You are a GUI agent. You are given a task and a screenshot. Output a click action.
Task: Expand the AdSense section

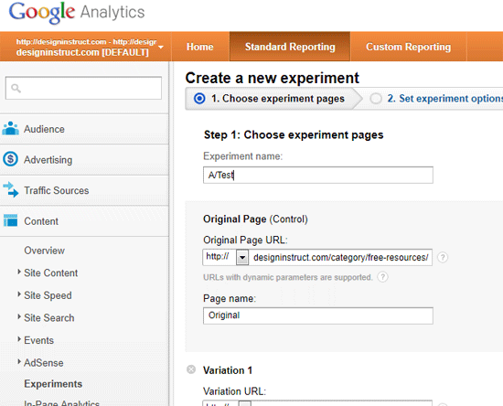19,362
